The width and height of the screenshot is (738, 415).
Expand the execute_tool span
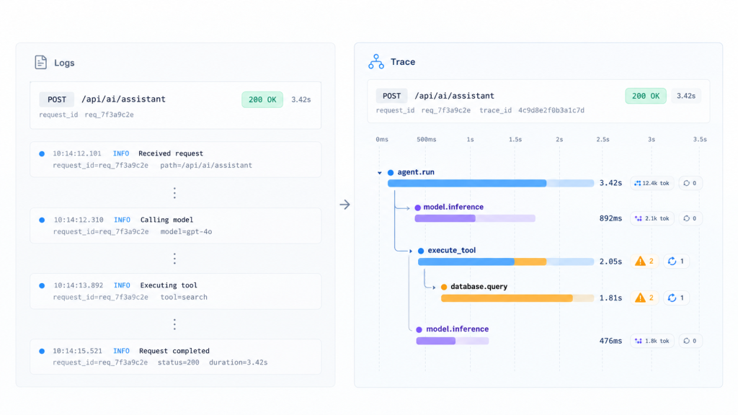411,251
